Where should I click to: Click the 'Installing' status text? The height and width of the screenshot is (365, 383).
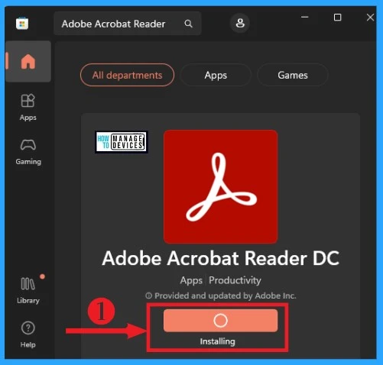click(217, 341)
